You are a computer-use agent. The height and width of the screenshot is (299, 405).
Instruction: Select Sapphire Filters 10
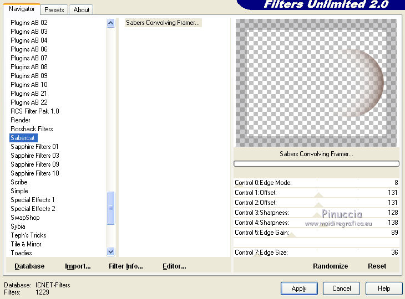point(35,173)
